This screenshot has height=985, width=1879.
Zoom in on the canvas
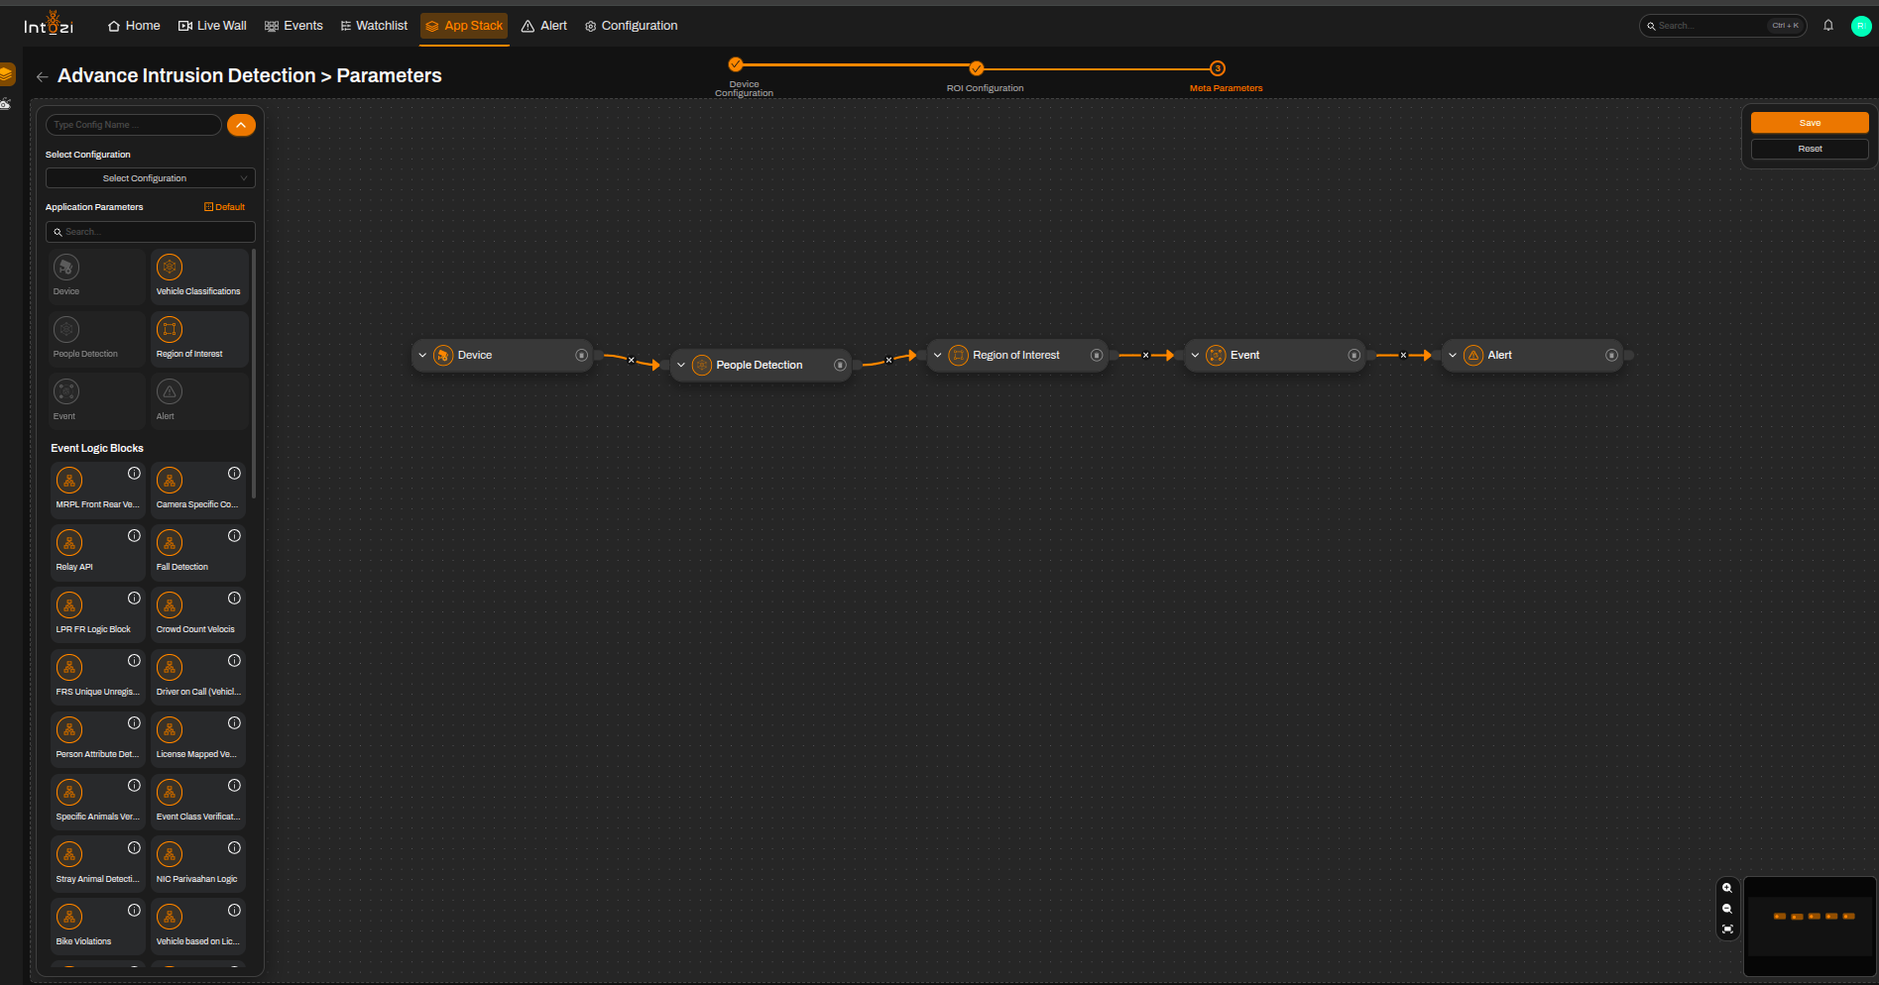pos(1727,888)
